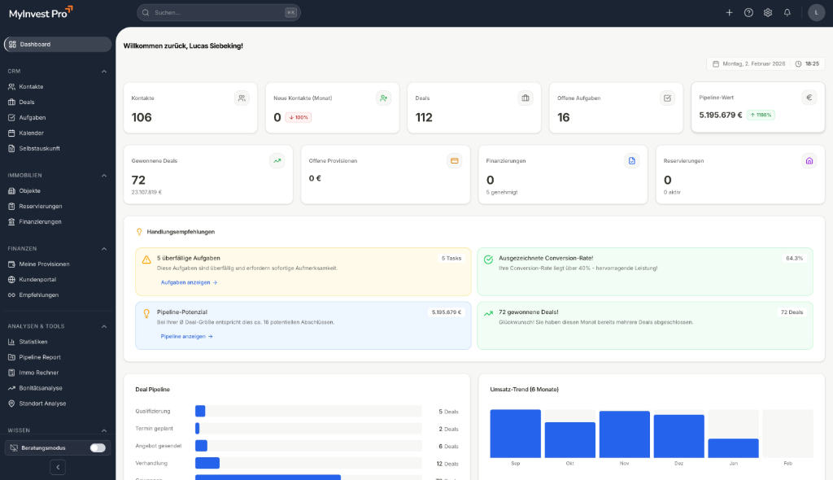This screenshot has width=833, height=480.
Task: Collapse the Finanzen sidebar section
Action: pyautogui.click(x=104, y=249)
